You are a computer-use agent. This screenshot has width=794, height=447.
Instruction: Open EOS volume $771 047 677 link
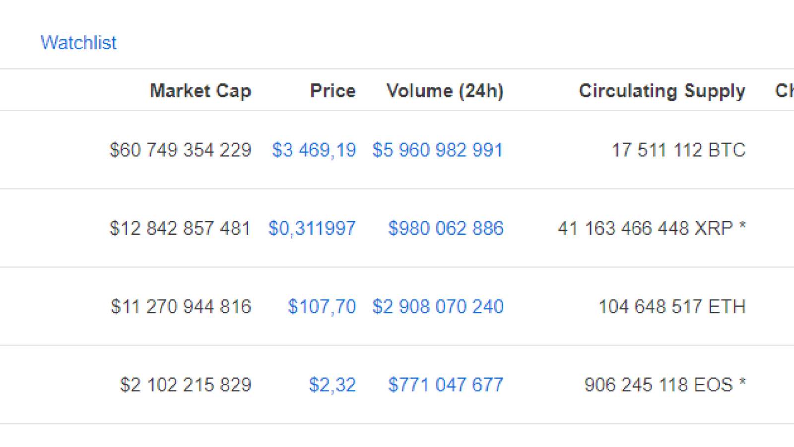click(446, 385)
